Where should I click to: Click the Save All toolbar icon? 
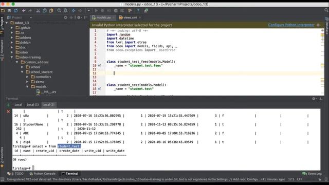(9, 10)
